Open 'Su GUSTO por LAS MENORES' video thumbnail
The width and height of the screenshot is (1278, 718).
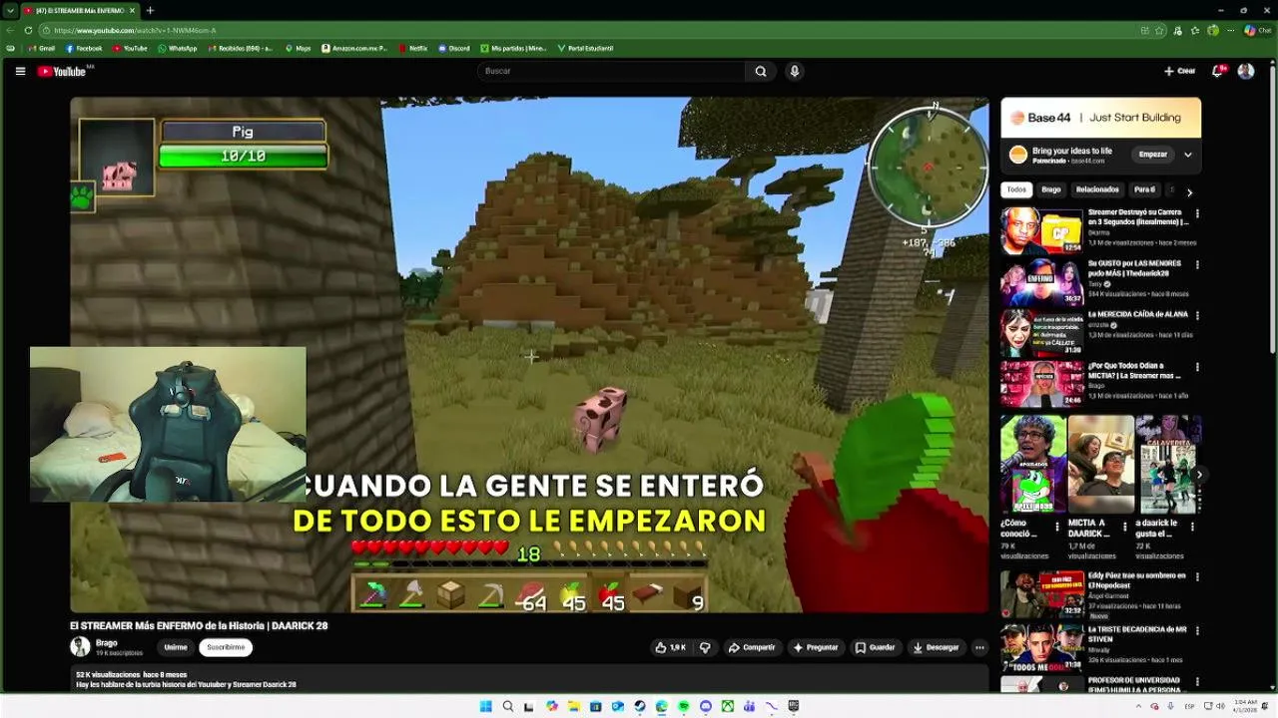pos(1041,281)
